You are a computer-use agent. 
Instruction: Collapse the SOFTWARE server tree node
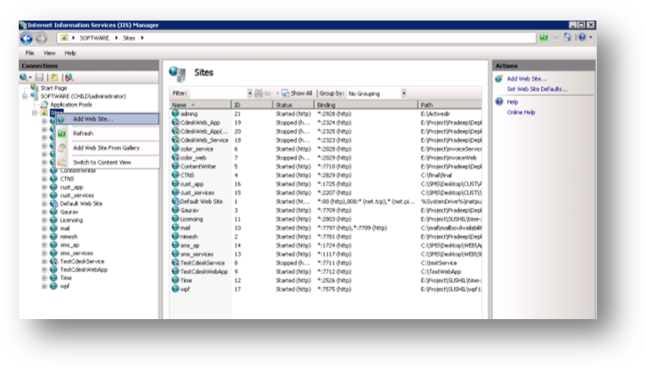click(25, 96)
